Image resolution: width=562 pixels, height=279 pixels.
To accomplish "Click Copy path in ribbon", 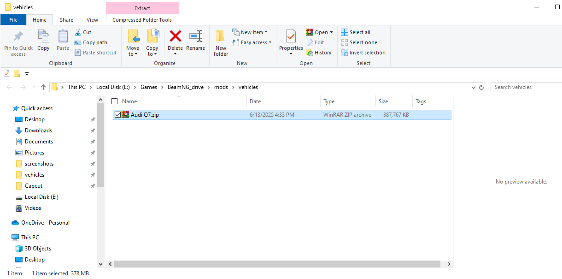I will coord(91,42).
